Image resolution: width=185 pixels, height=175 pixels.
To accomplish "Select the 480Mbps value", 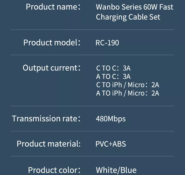I will point(110,119).
